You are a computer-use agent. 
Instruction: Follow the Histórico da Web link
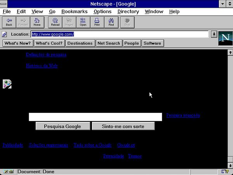[x=42, y=66]
